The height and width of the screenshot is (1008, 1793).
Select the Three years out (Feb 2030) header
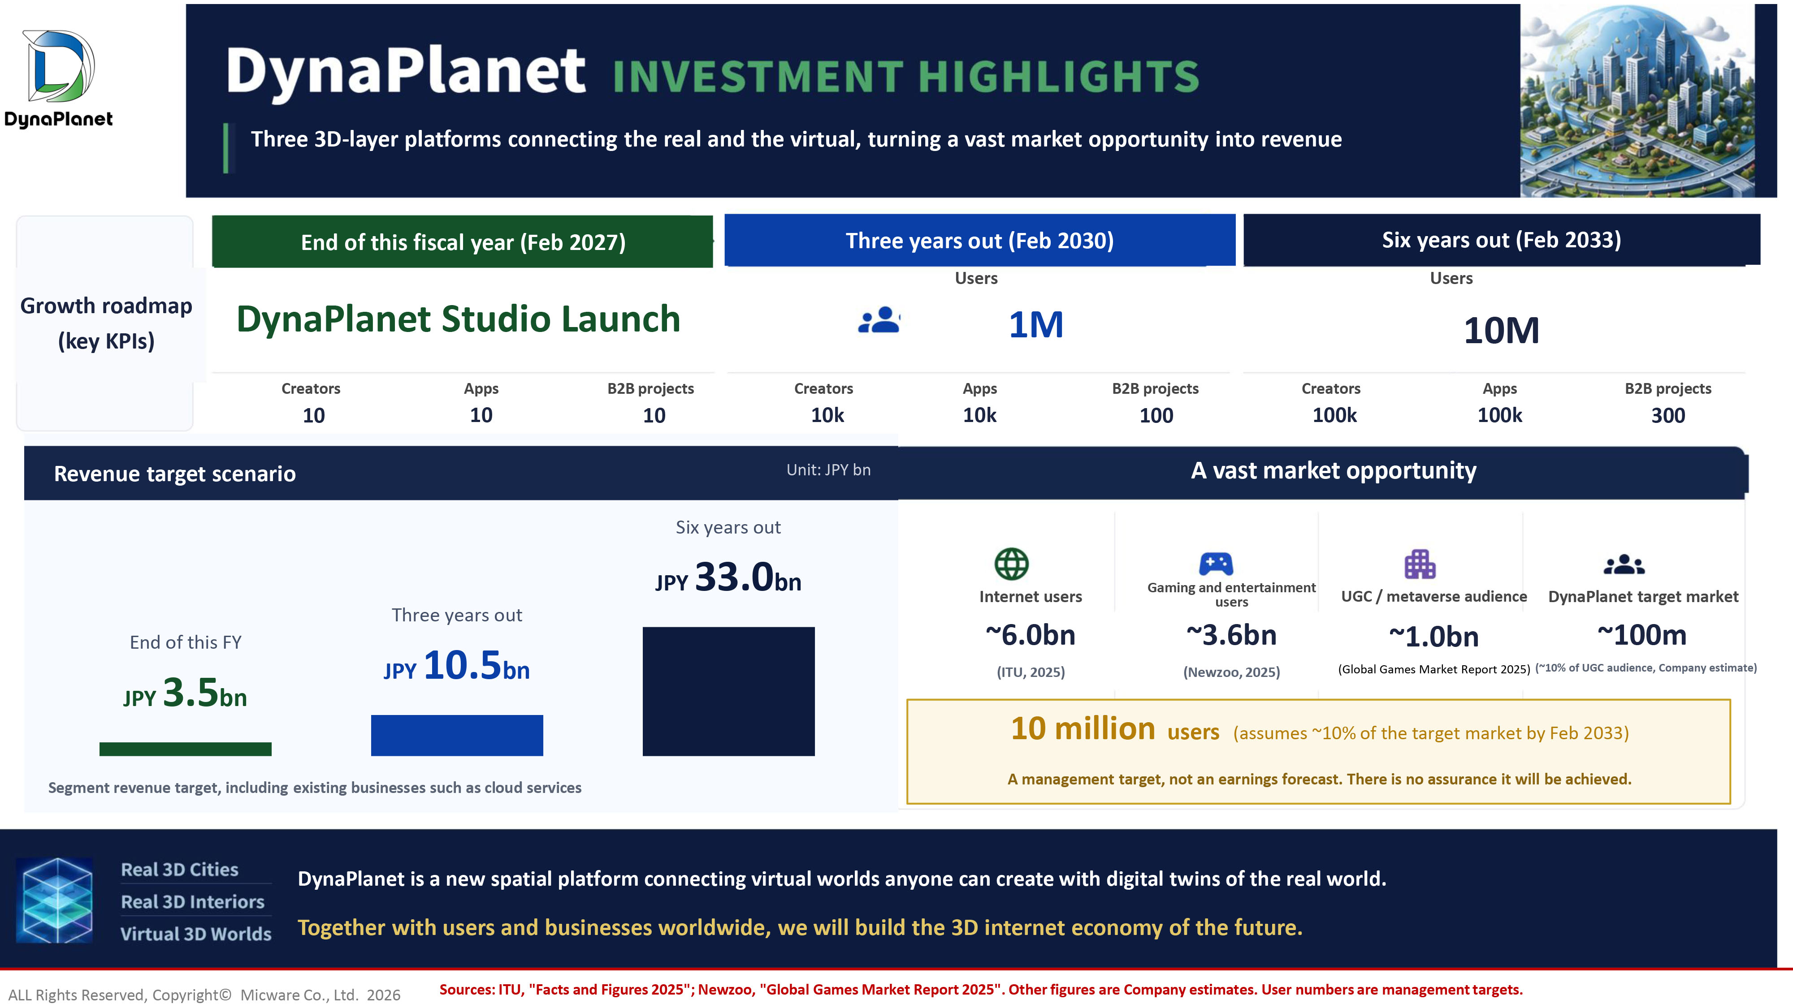coord(979,240)
